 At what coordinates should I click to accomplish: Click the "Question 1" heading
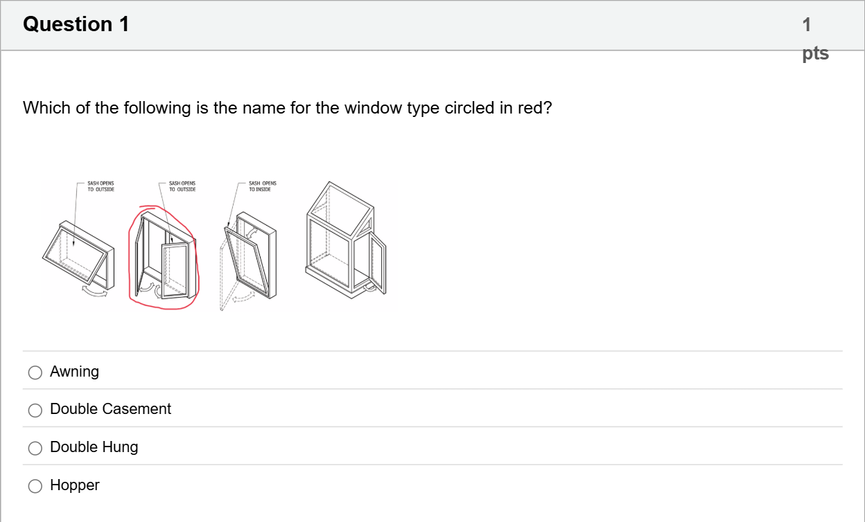pyautogui.click(x=76, y=24)
